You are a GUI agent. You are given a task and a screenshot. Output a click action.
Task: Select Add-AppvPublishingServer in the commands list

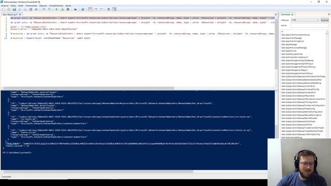point(292,41)
